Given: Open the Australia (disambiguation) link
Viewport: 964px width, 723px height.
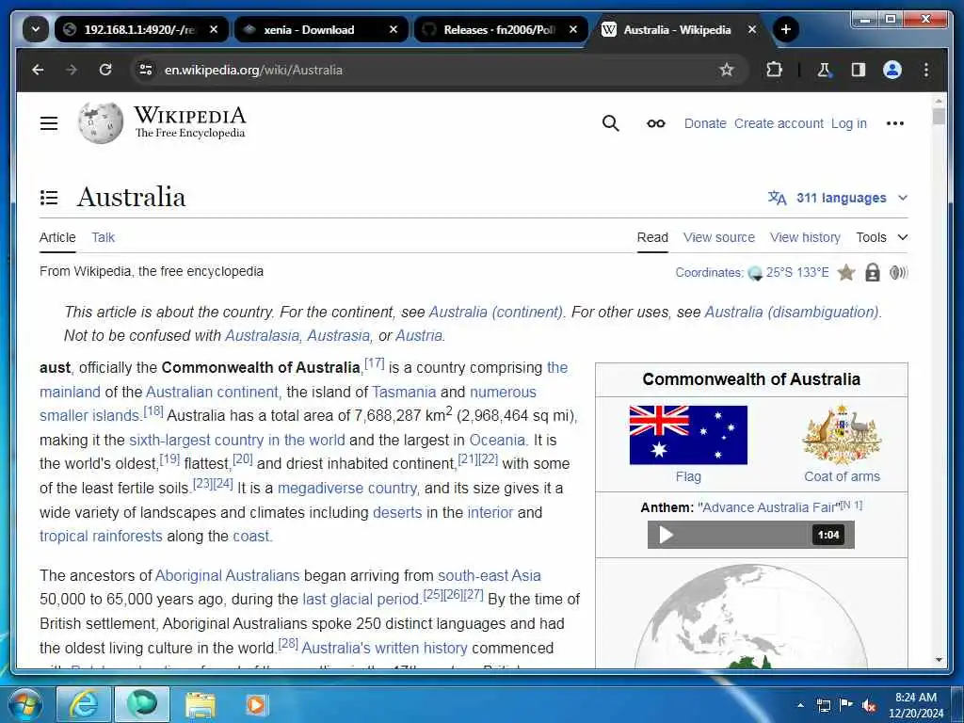Looking at the screenshot, I should pyautogui.click(x=793, y=312).
